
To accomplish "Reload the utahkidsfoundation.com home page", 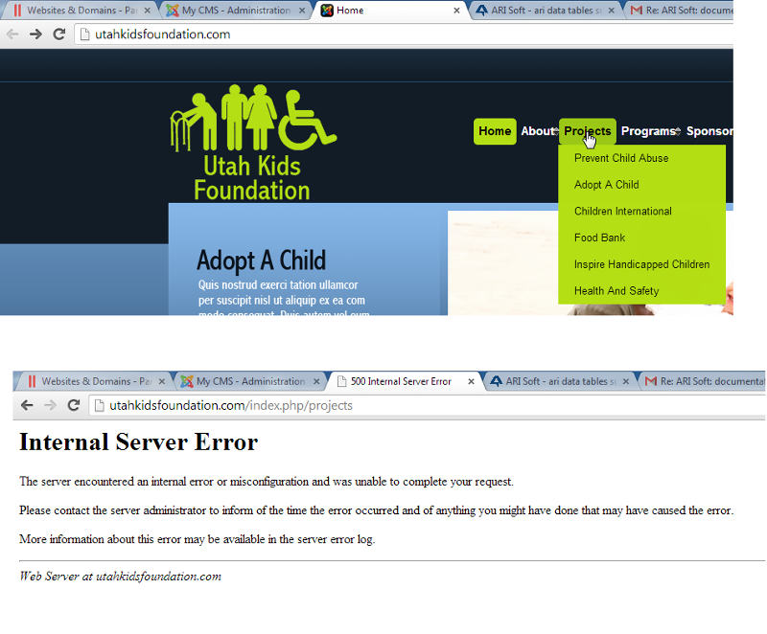I will pyautogui.click(x=59, y=34).
